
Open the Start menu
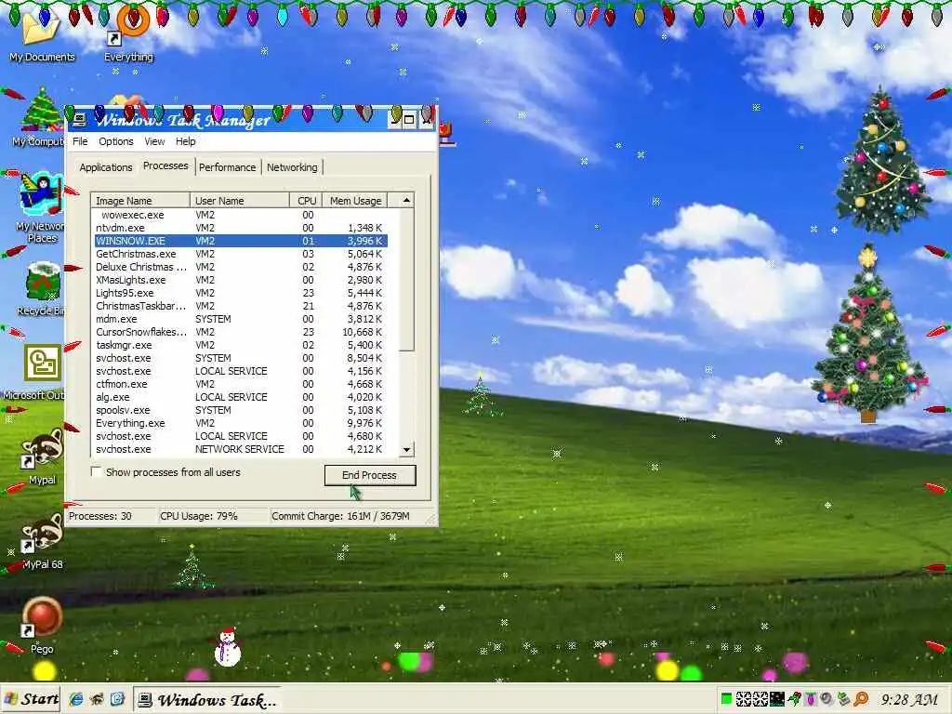32,699
